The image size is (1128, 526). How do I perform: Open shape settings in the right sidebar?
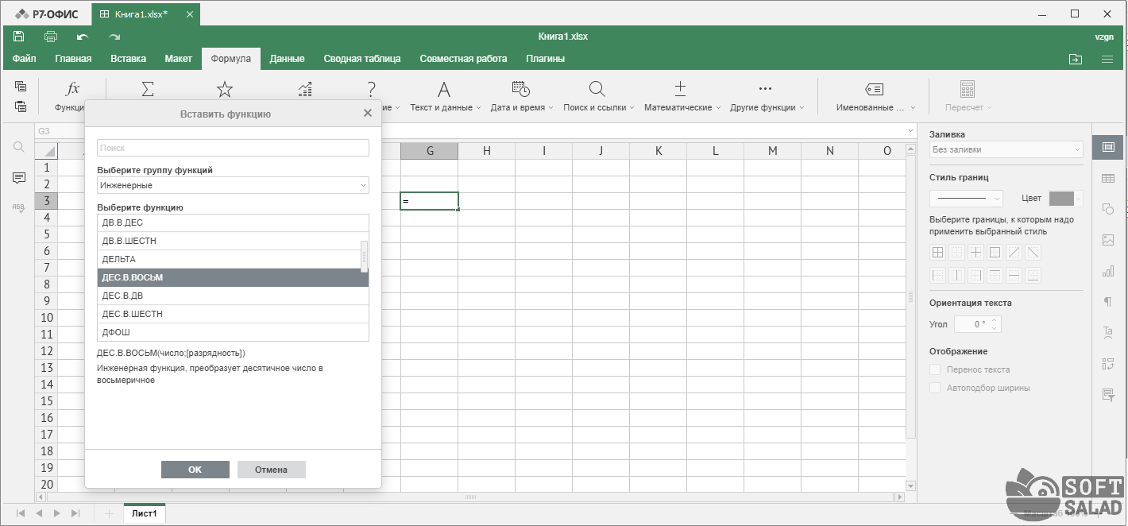pyautogui.click(x=1108, y=209)
